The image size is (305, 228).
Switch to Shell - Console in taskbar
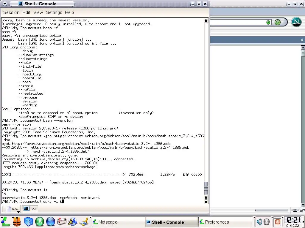click(171, 222)
